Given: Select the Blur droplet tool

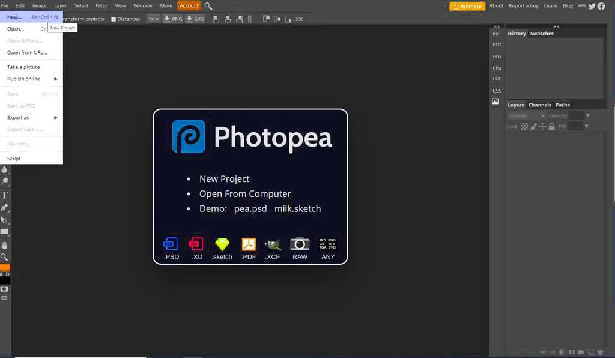Looking at the screenshot, I should pos(4,169).
